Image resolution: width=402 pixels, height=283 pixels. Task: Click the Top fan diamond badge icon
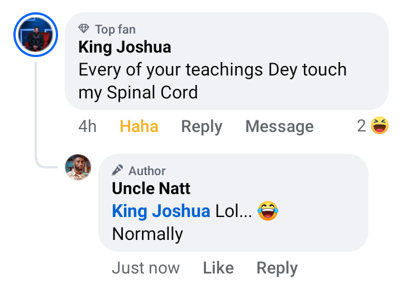click(84, 29)
